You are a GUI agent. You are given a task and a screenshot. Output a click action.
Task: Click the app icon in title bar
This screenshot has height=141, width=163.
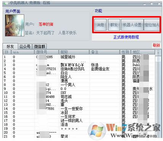pyautogui.click(x=6, y=3)
